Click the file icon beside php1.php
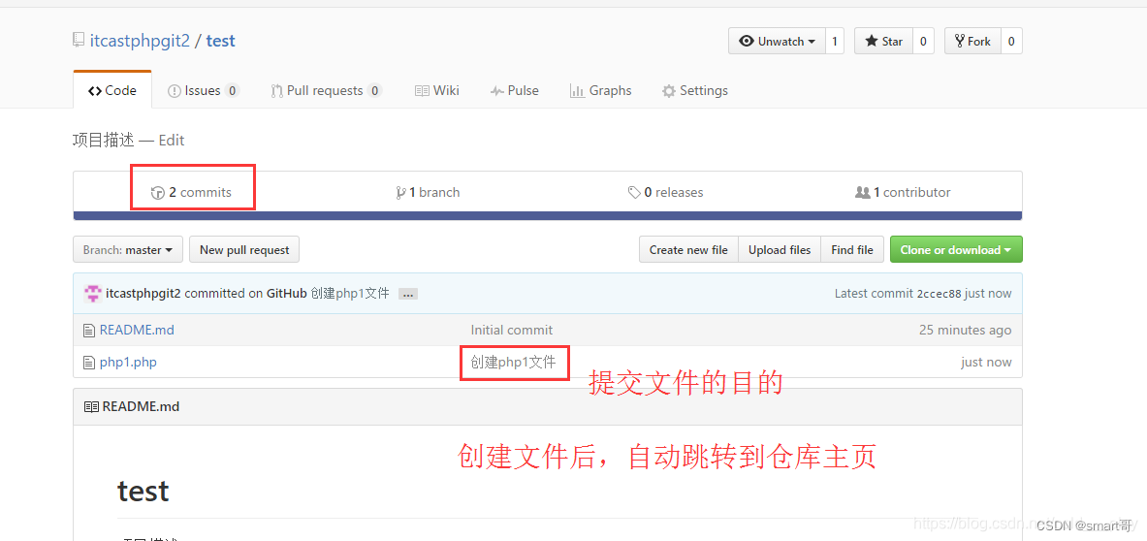 [x=89, y=363]
